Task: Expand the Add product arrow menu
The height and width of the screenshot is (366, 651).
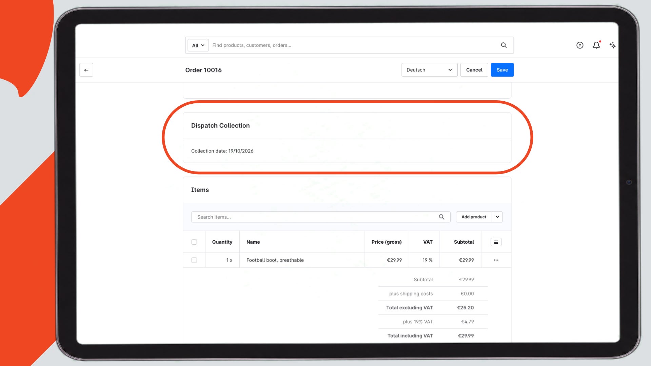Action: 497,217
